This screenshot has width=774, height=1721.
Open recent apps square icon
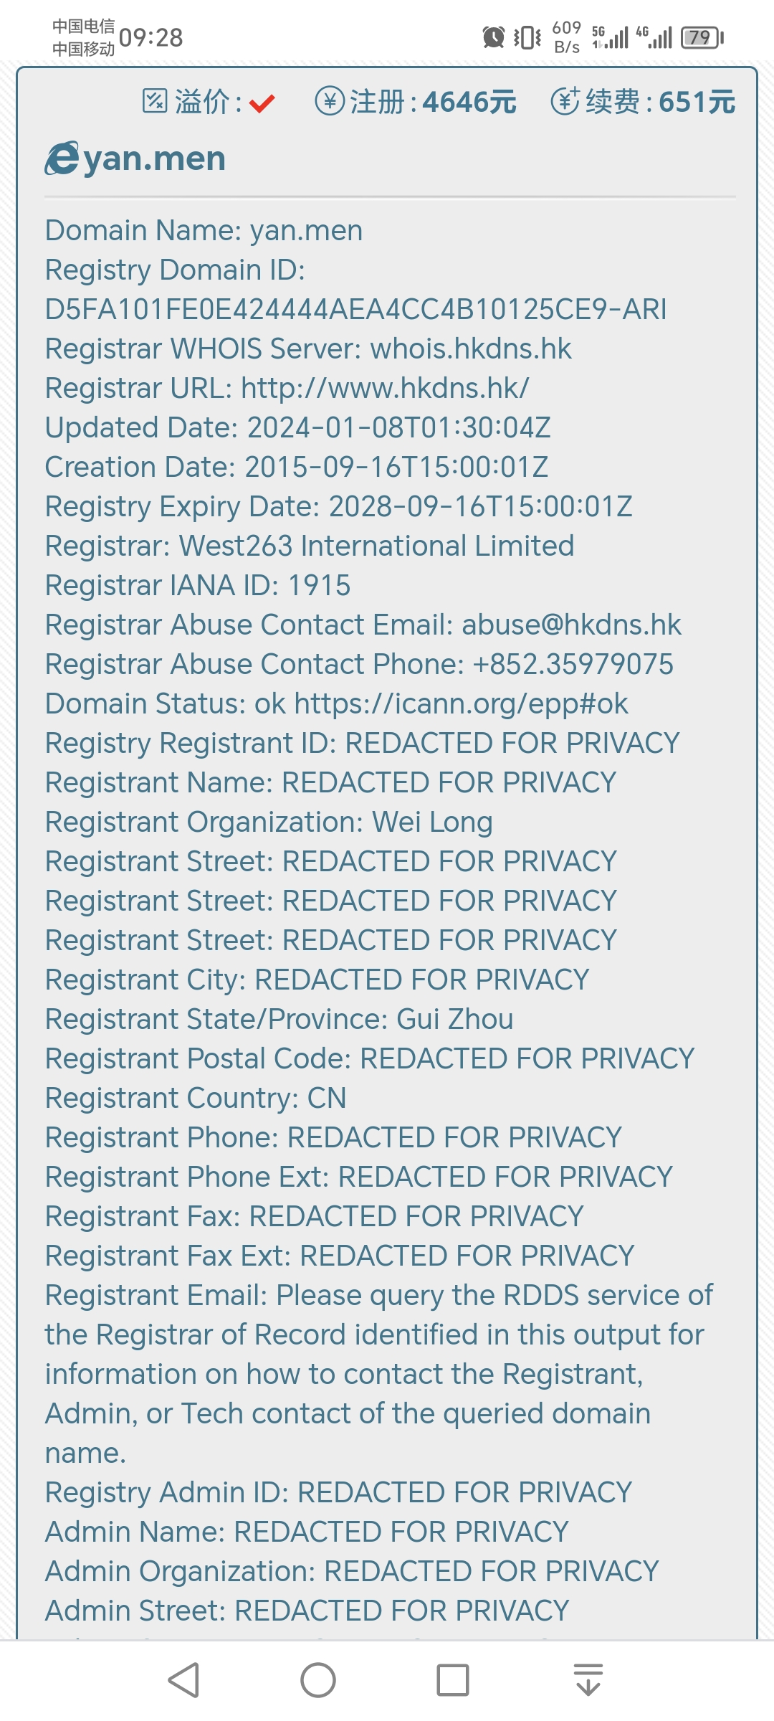point(453,1679)
